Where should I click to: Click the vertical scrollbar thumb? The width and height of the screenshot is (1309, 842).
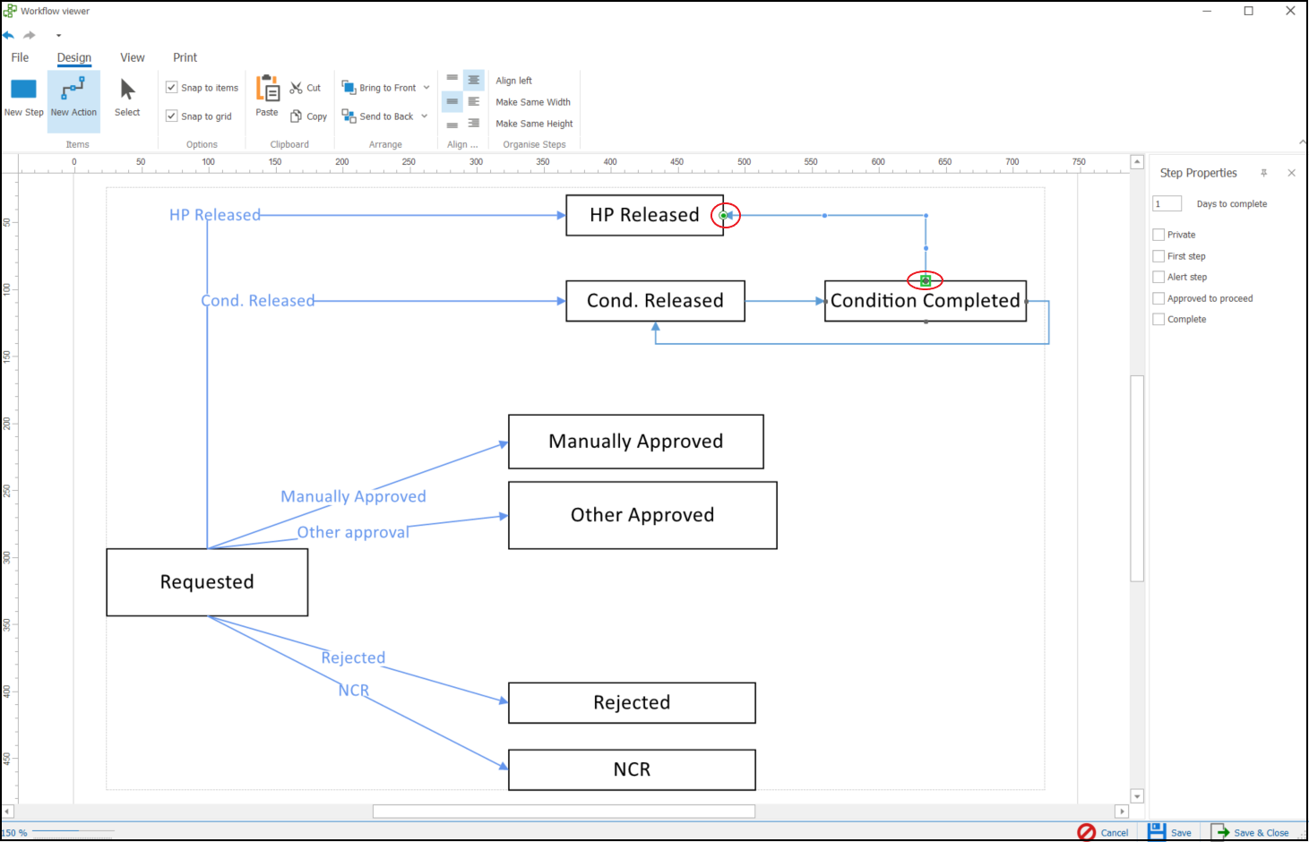pos(1137,478)
